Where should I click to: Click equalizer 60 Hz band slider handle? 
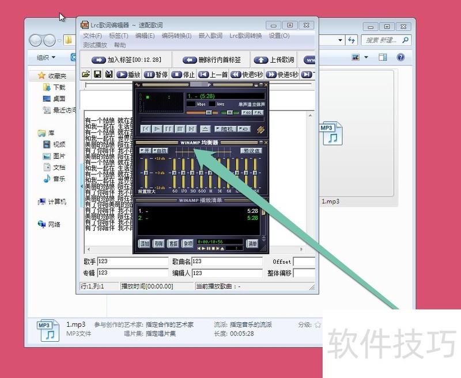point(174,173)
